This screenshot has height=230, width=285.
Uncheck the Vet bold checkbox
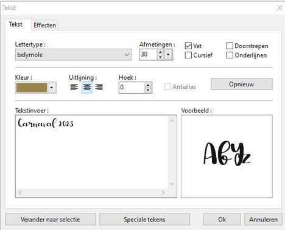click(188, 46)
